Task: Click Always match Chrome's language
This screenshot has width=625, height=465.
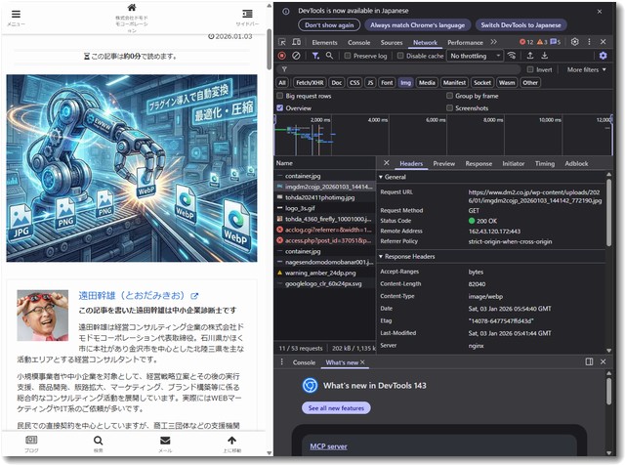Action: coord(417,25)
